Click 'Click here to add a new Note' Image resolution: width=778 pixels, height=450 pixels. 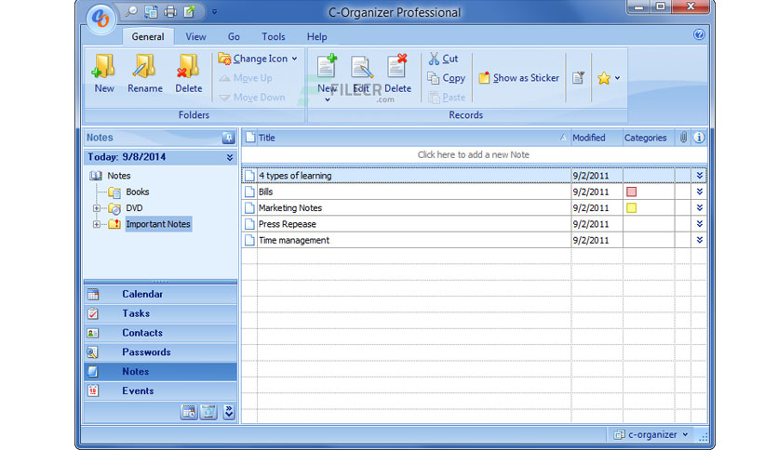(x=474, y=154)
